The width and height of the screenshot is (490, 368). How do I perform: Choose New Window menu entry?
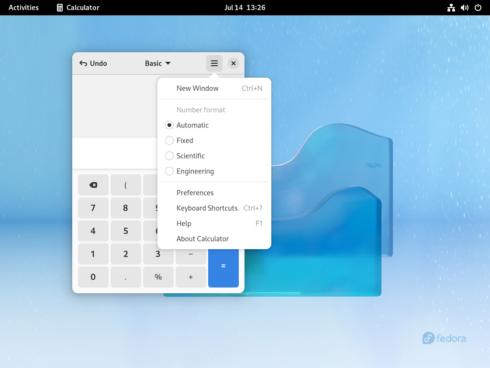[x=214, y=88]
